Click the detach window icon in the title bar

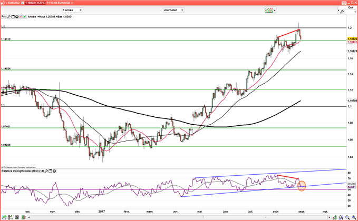pos(344,3)
